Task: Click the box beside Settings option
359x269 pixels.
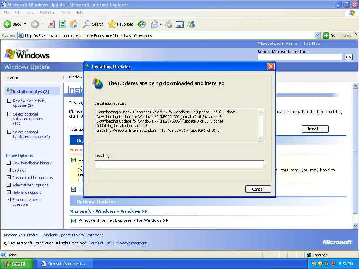Action: tap(8, 170)
